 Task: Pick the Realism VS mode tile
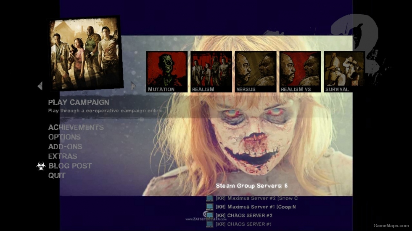[300, 72]
